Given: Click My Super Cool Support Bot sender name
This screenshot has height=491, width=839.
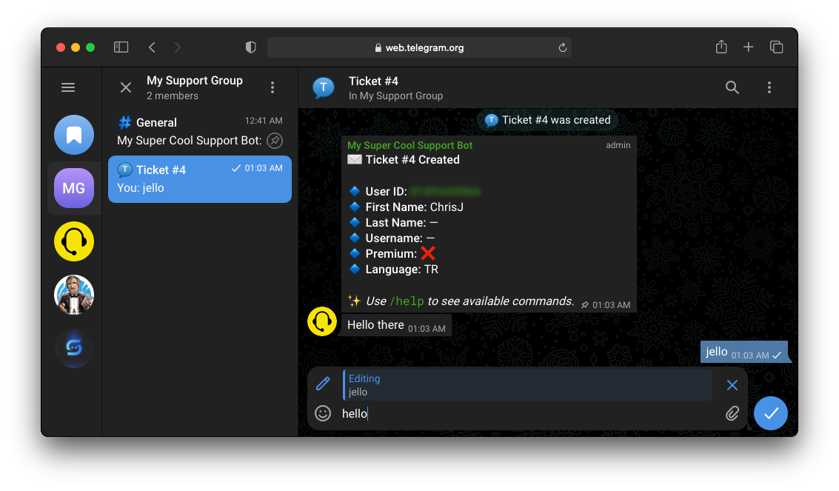Looking at the screenshot, I should coord(410,145).
